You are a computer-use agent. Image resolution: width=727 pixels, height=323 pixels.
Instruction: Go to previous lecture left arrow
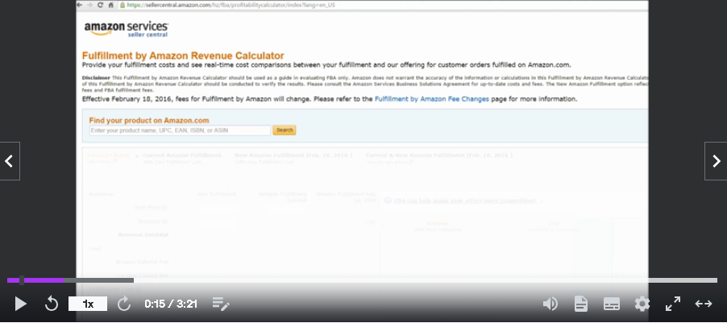(10, 161)
